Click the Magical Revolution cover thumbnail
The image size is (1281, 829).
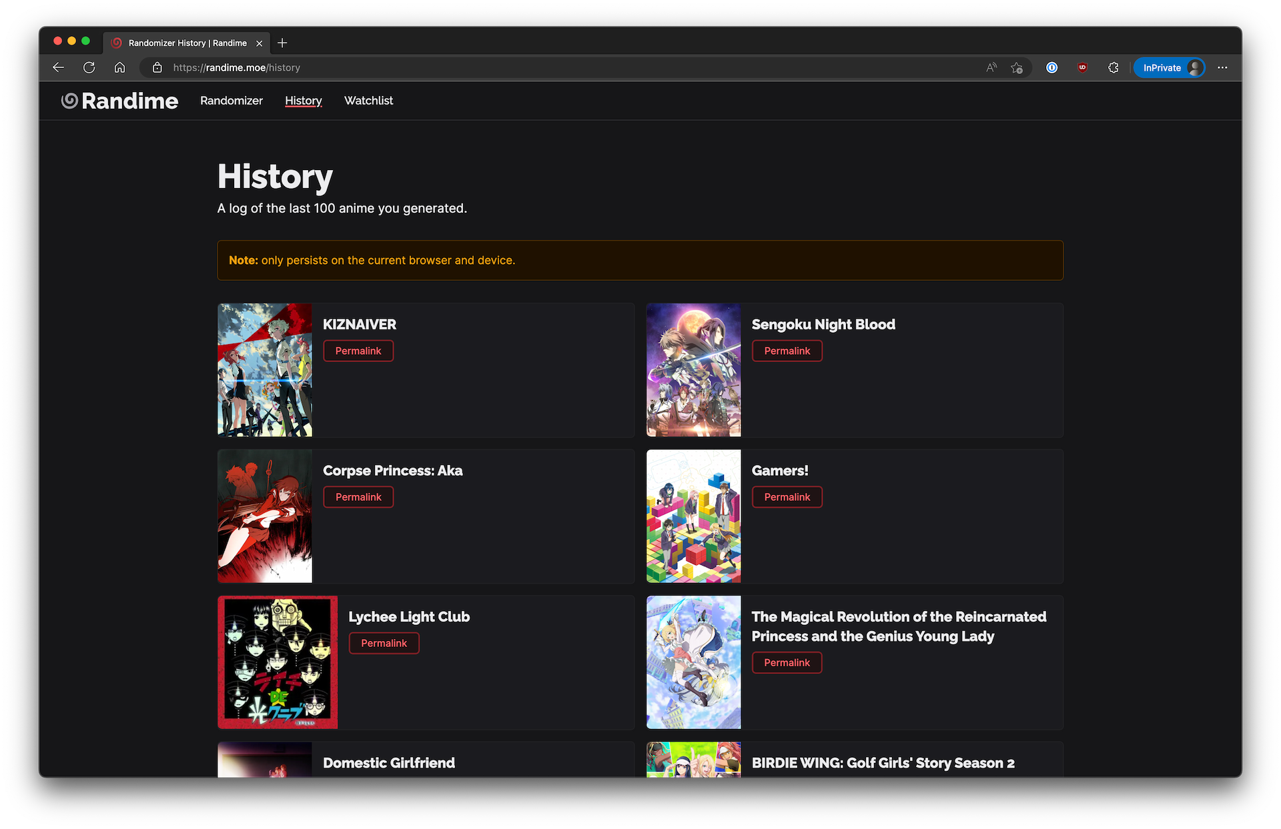pyautogui.click(x=694, y=662)
